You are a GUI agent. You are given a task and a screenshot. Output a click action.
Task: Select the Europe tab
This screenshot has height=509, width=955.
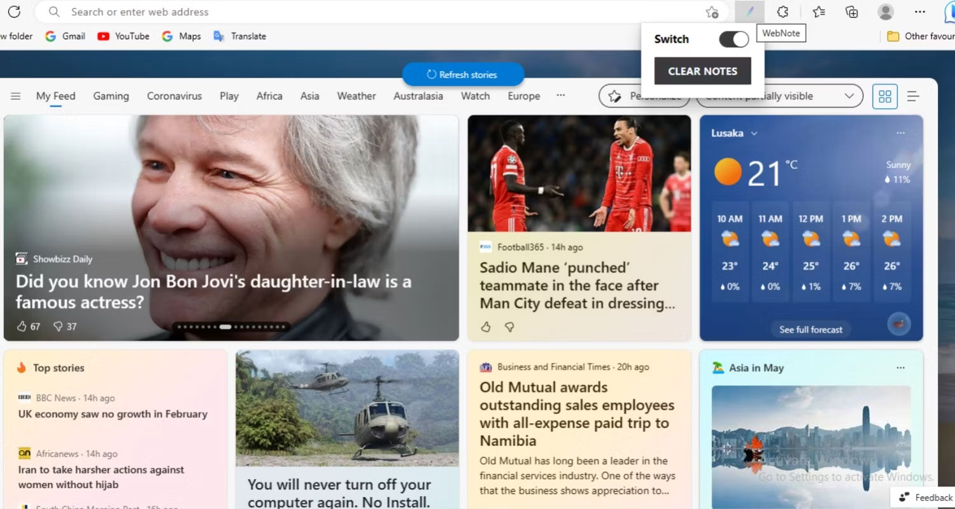(x=524, y=96)
